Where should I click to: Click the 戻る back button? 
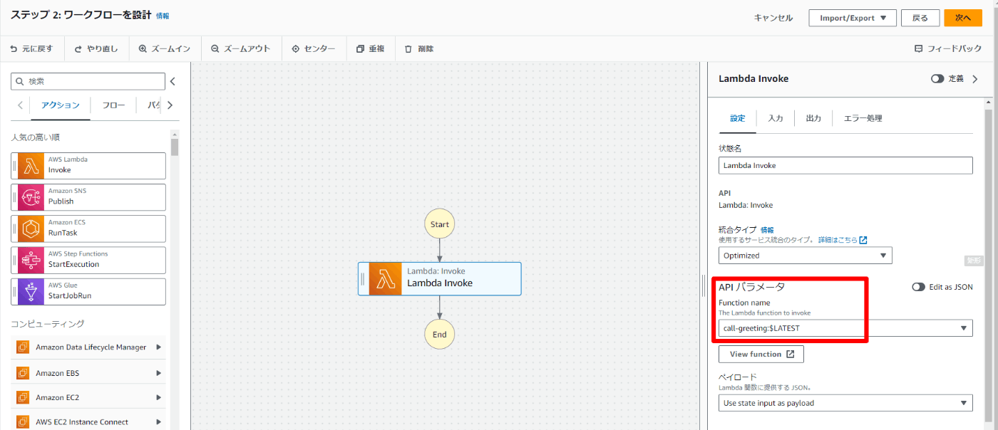point(920,18)
